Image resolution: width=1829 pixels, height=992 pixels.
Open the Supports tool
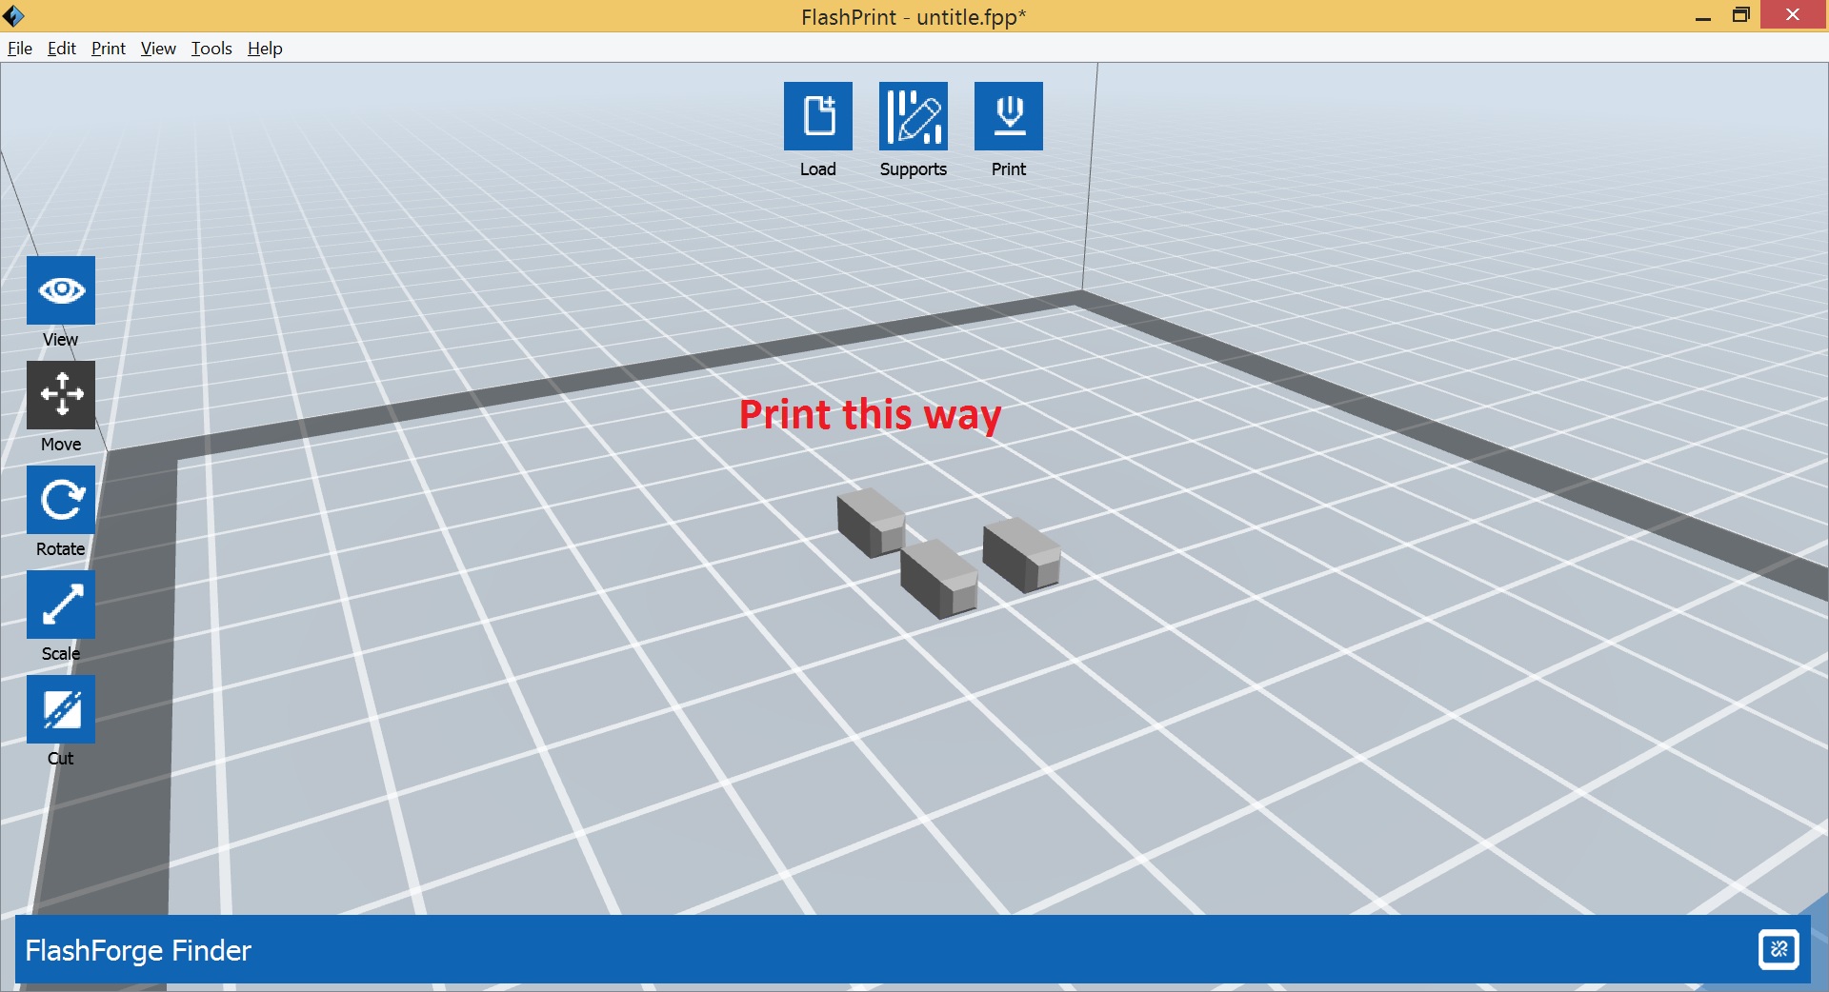913,116
